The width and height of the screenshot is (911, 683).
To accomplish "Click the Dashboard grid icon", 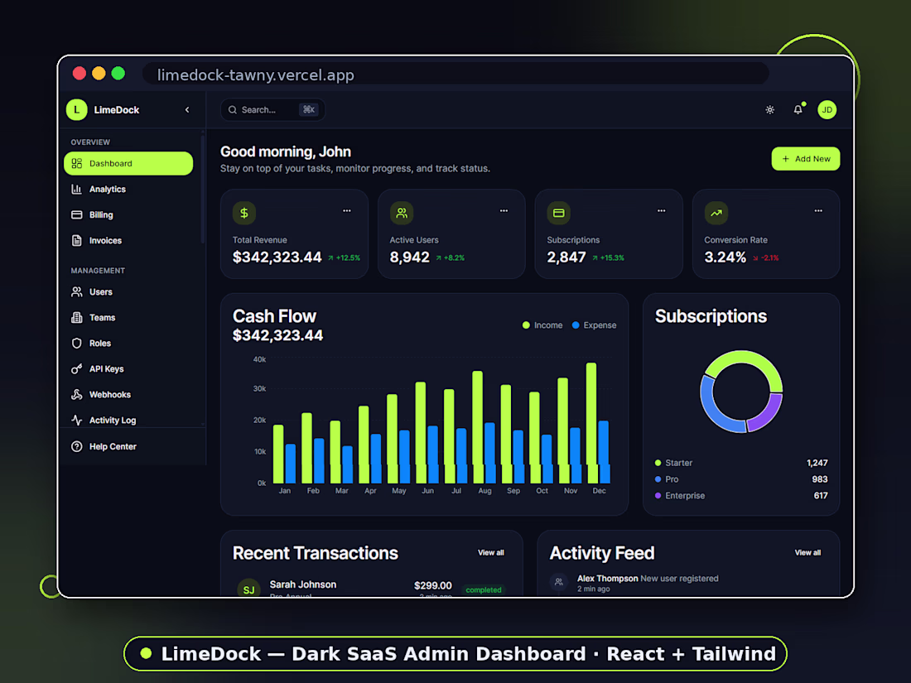I will point(77,163).
